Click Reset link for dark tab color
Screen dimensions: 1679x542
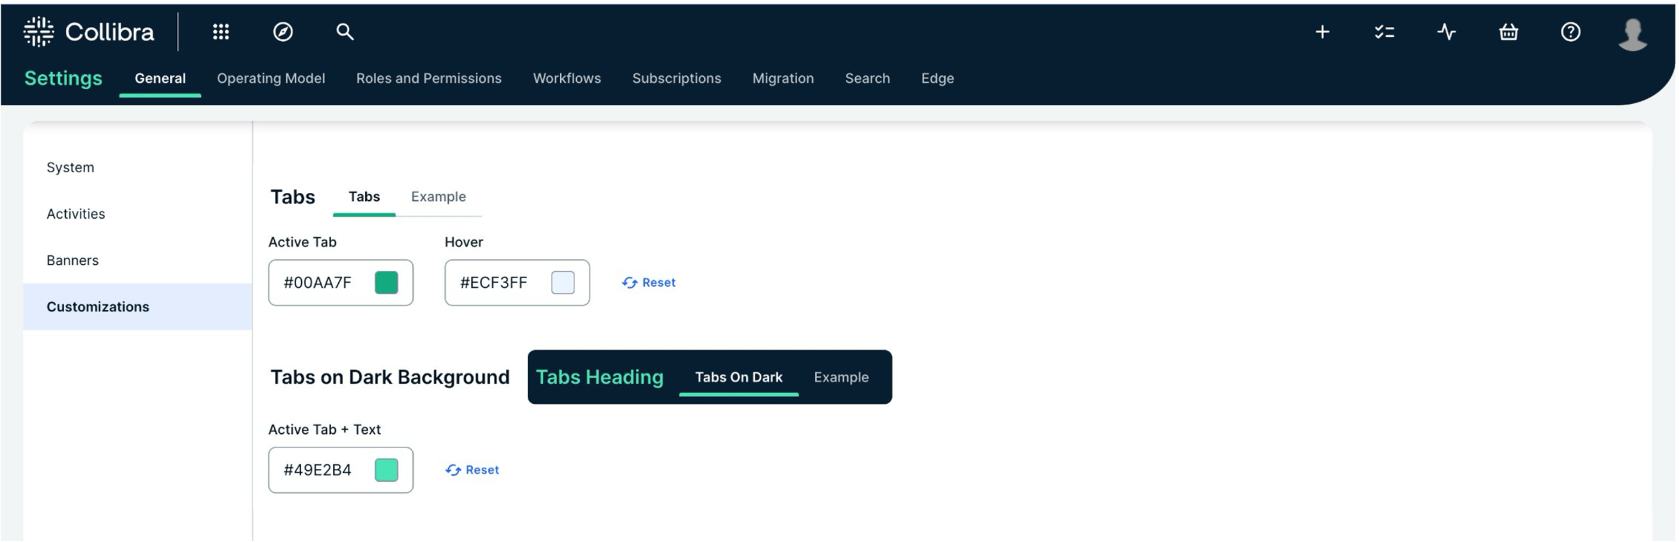473,470
